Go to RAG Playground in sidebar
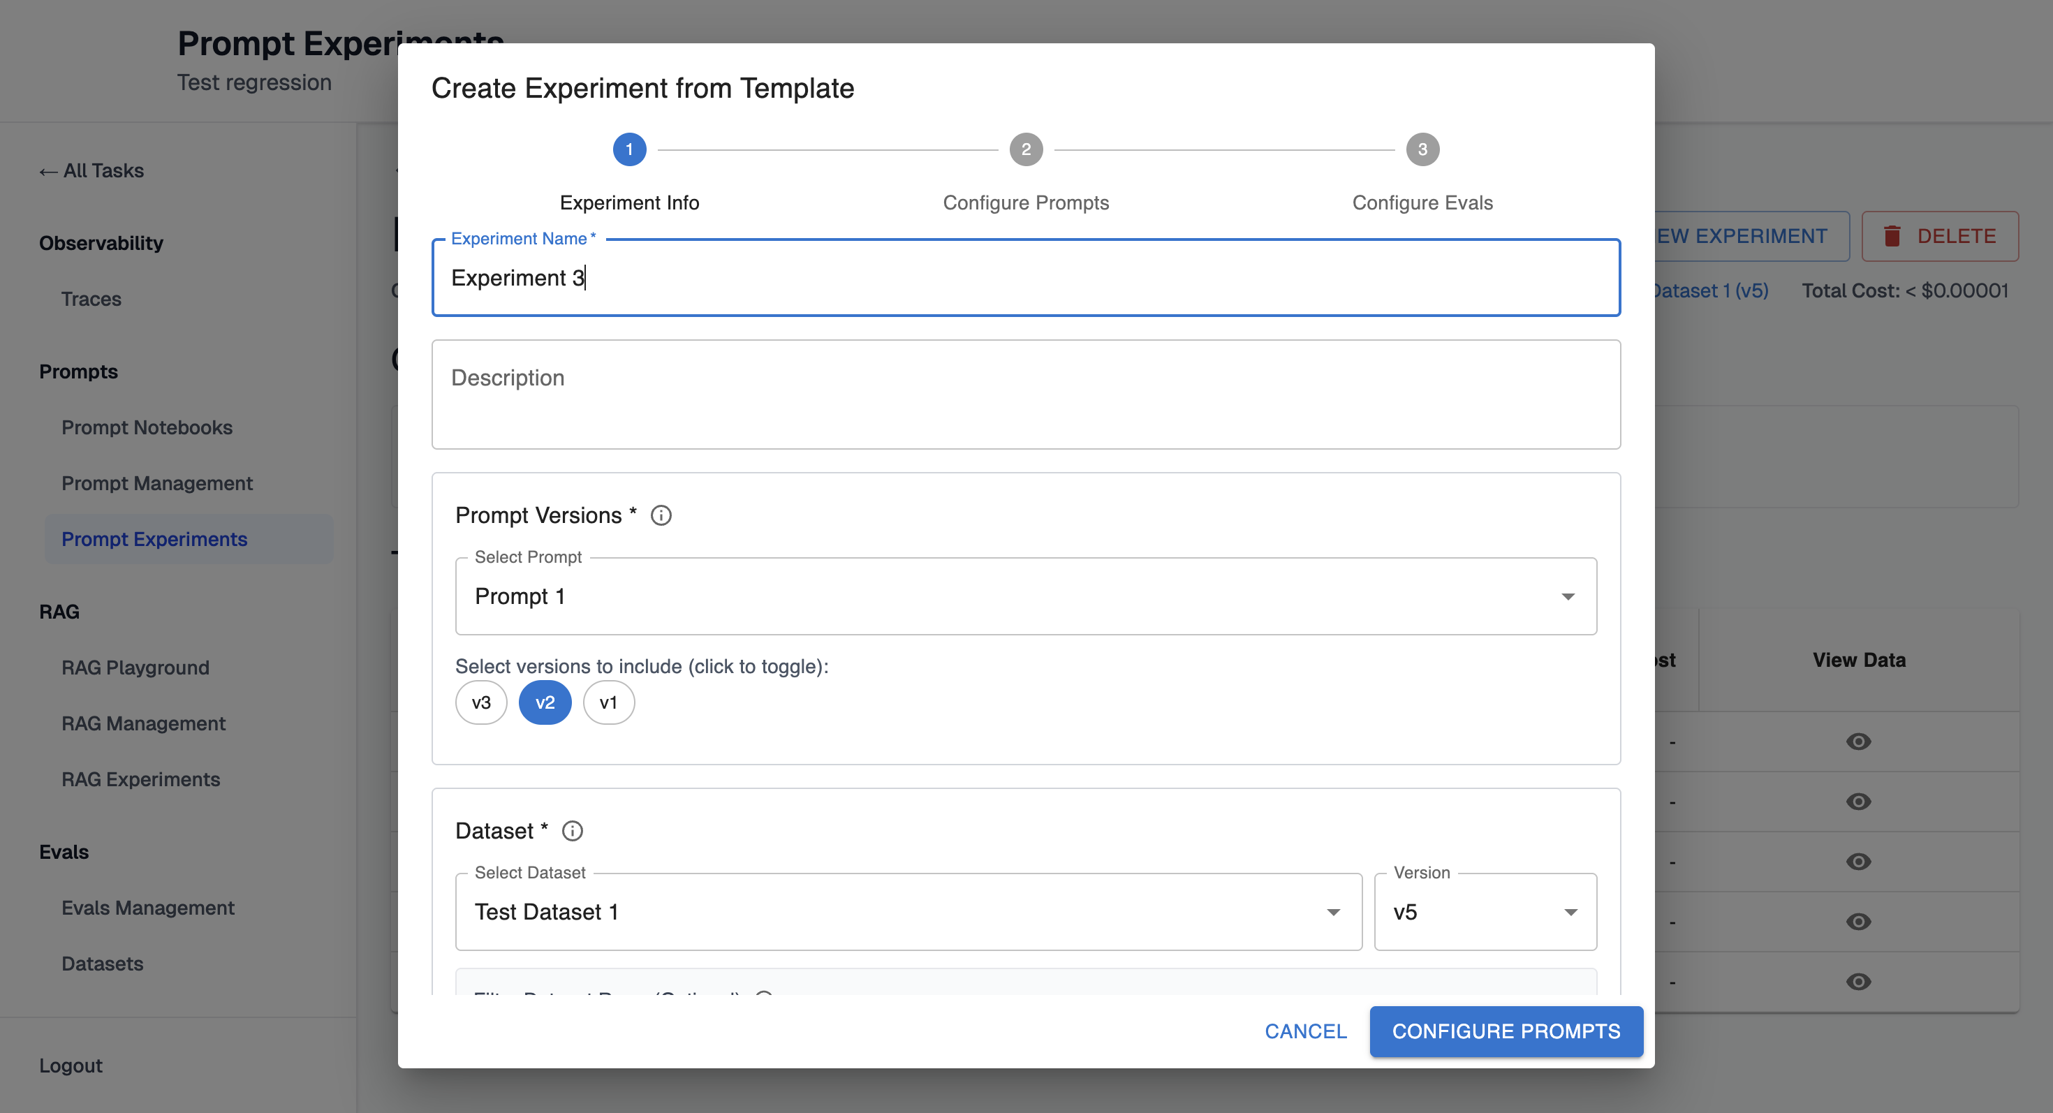 tap(135, 668)
